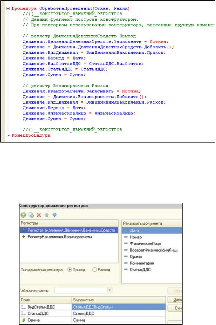The image size is (216, 325).
Task: Click the Табличная часть input field
Action: tap(81, 290)
